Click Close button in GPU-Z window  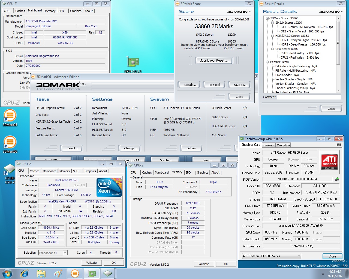click(332, 256)
